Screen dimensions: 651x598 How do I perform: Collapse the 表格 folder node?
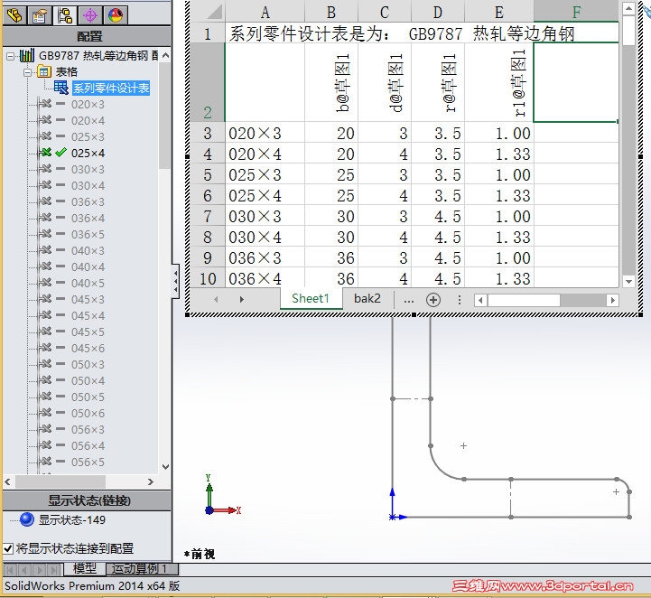pos(27,72)
